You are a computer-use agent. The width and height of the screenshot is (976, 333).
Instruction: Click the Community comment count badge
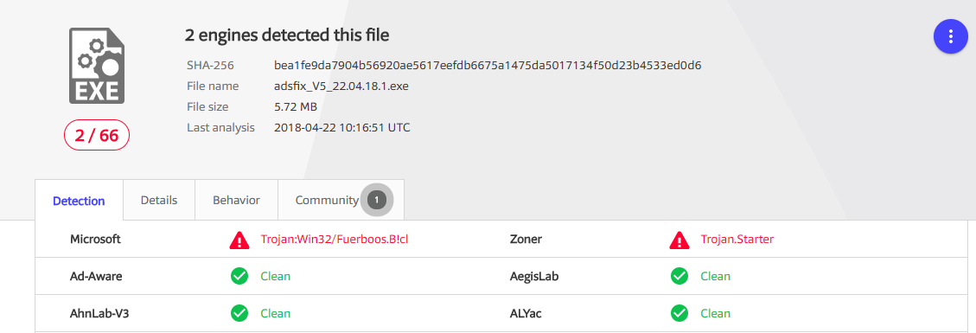coord(377,201)
